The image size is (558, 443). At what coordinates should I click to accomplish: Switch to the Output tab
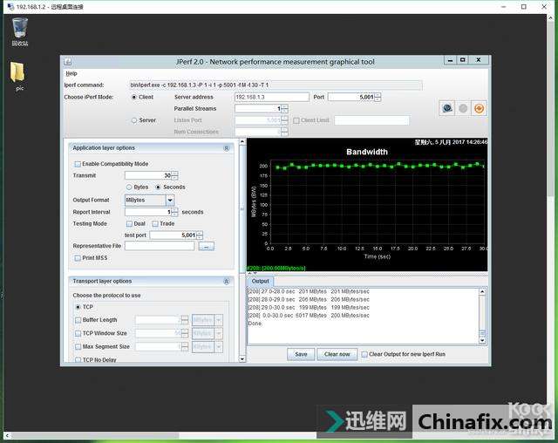point(260,281)
